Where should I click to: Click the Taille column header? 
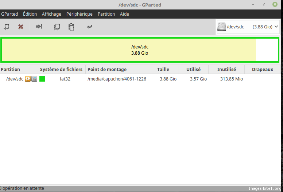(163, 69)
